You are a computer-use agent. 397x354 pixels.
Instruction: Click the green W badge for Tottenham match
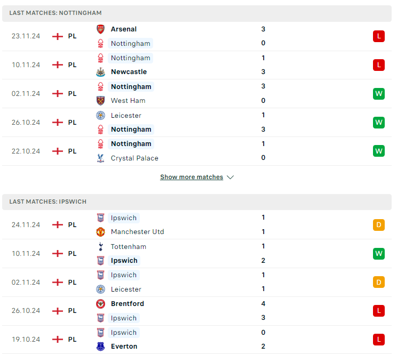tap(379, 254)
